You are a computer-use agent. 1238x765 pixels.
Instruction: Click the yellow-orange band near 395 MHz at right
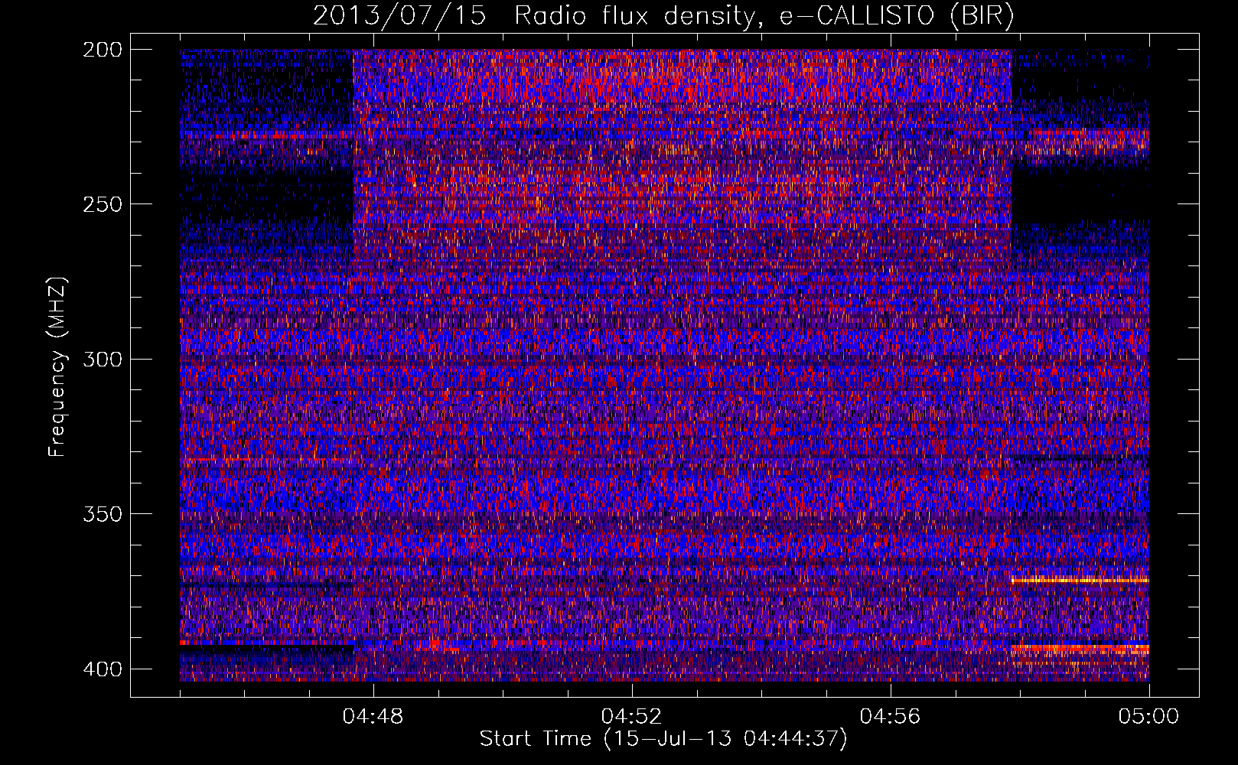coord(1080,649)
